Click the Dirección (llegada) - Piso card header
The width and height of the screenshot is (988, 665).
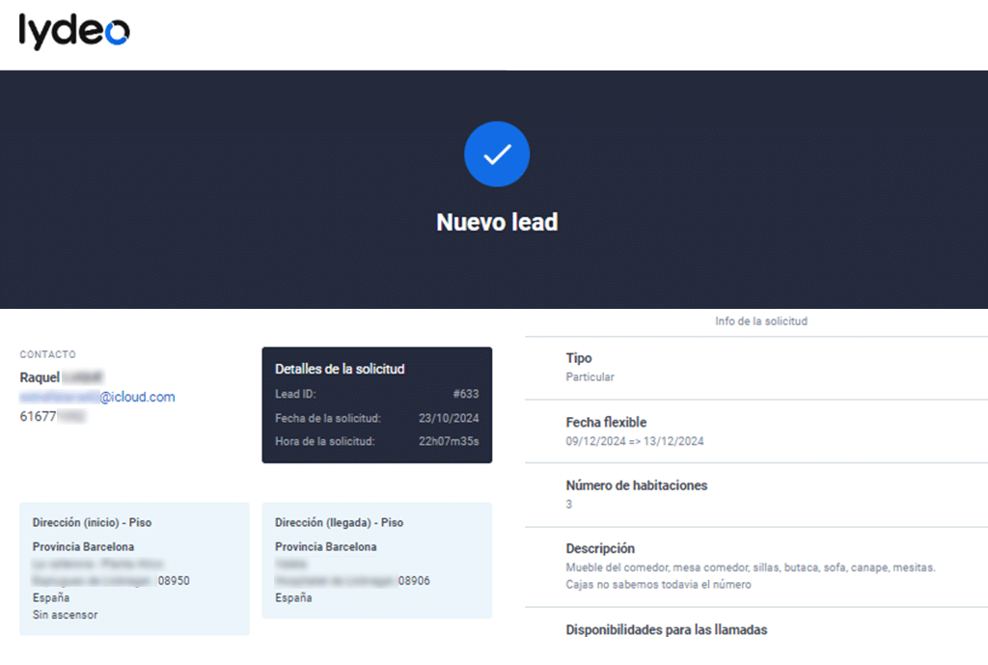pos(339,523)
